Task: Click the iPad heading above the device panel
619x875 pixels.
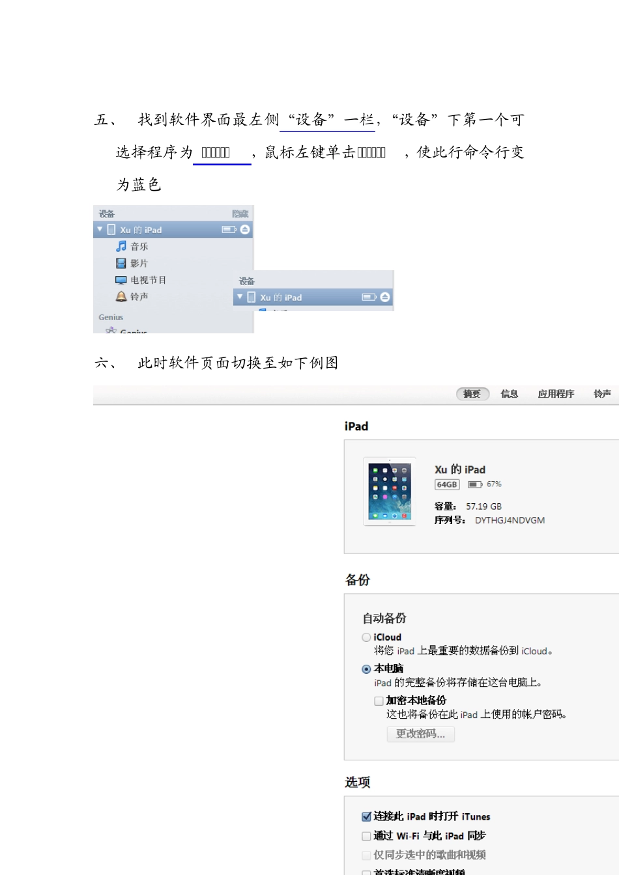Action: (356, 426)
